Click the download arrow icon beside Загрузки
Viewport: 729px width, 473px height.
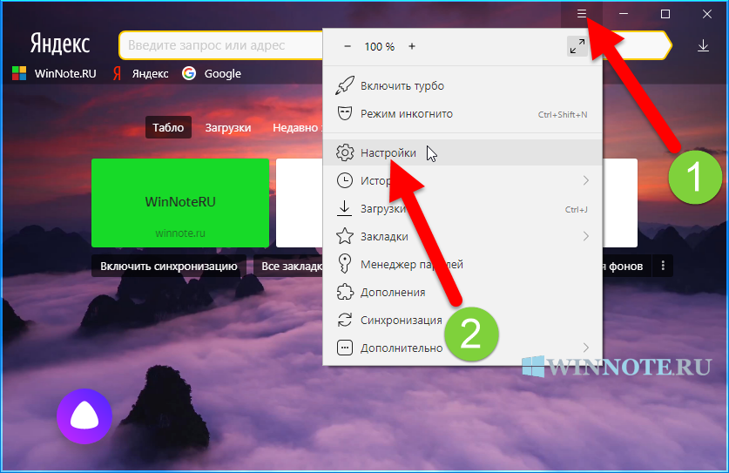pyautogui.click(x=345, y=208)
